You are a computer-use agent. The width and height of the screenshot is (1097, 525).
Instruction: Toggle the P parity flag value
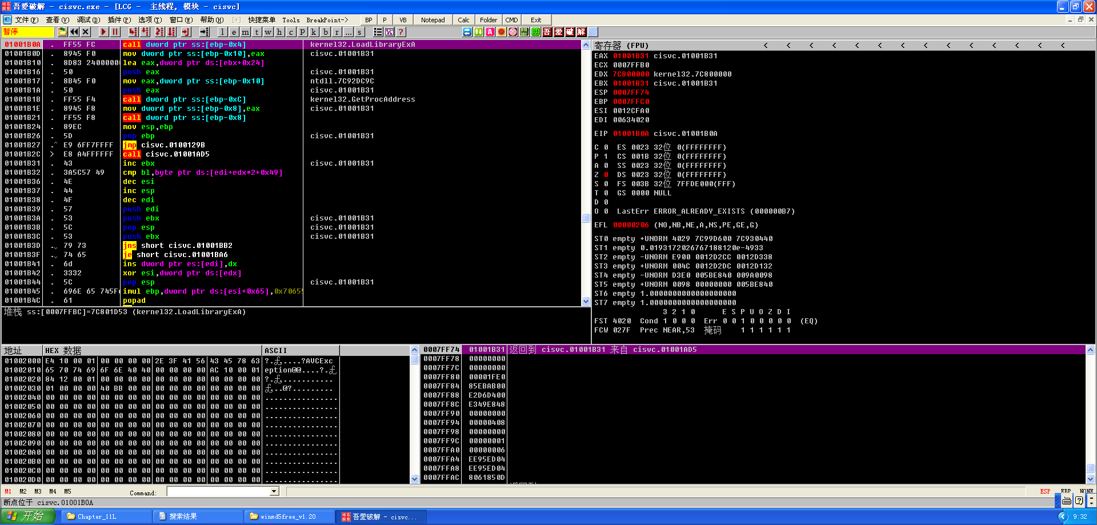click(606, 157)
